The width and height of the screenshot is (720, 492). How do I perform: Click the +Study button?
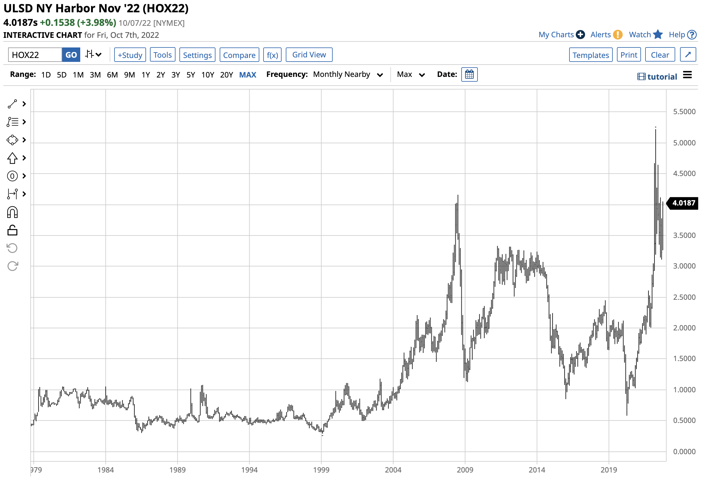point(130,55)
